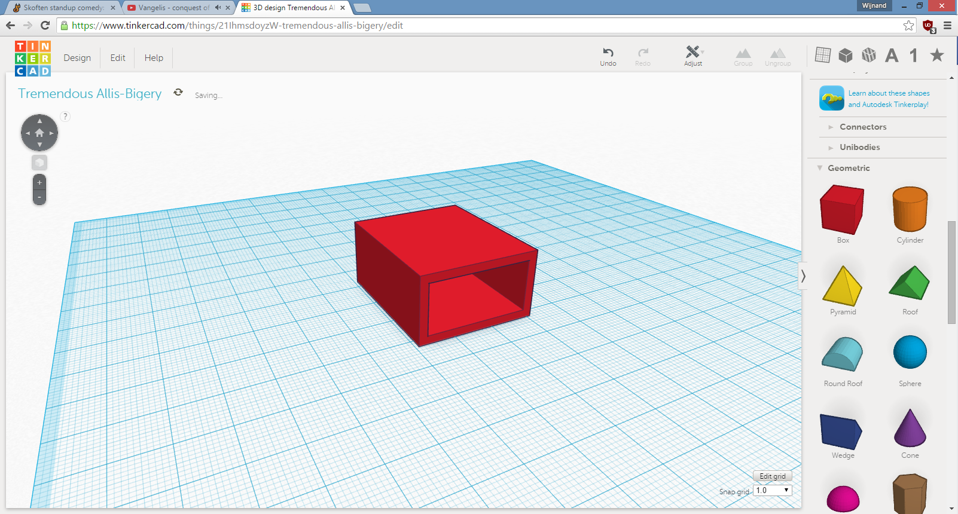
Task: Click the Wijnand profile button
Action: [874, 5]
